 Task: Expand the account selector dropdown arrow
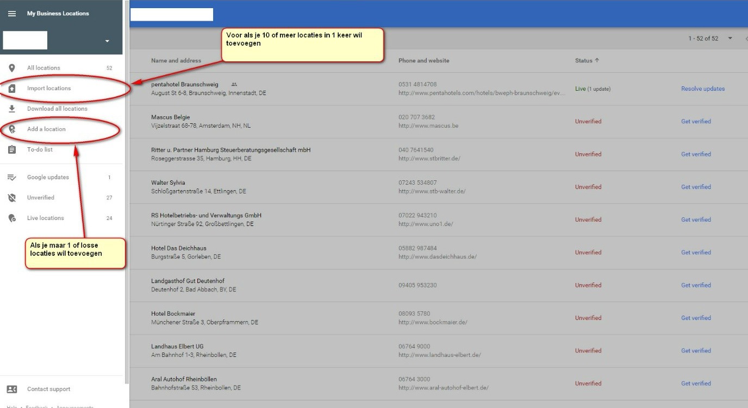point(107,41)
